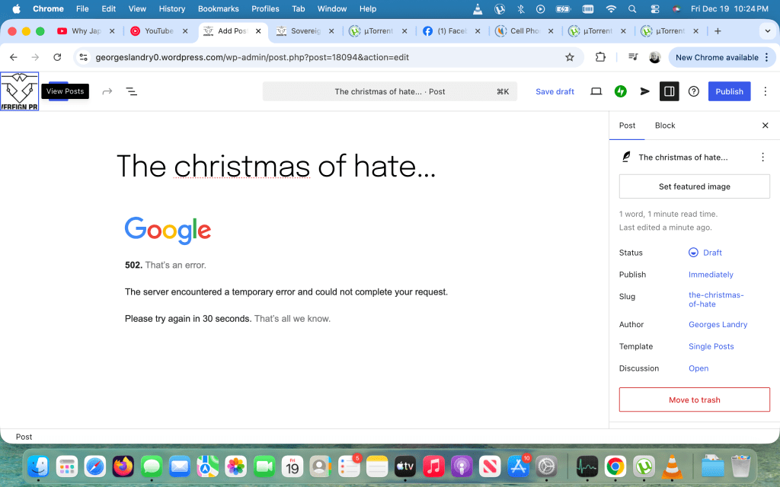The image size is (780, 487).
Task: Open the Bookmarks menu in menu bar
Action: click(x=218, y=8)
